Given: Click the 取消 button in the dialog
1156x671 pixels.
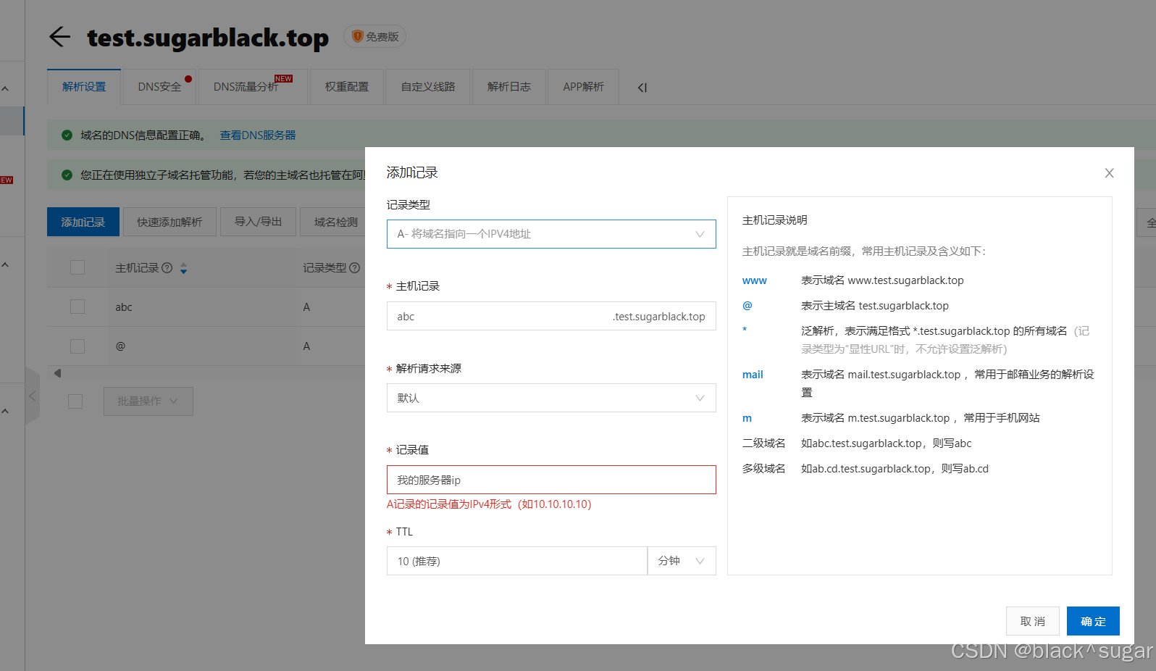Looking at the screenshot, I should (1033, 621).
